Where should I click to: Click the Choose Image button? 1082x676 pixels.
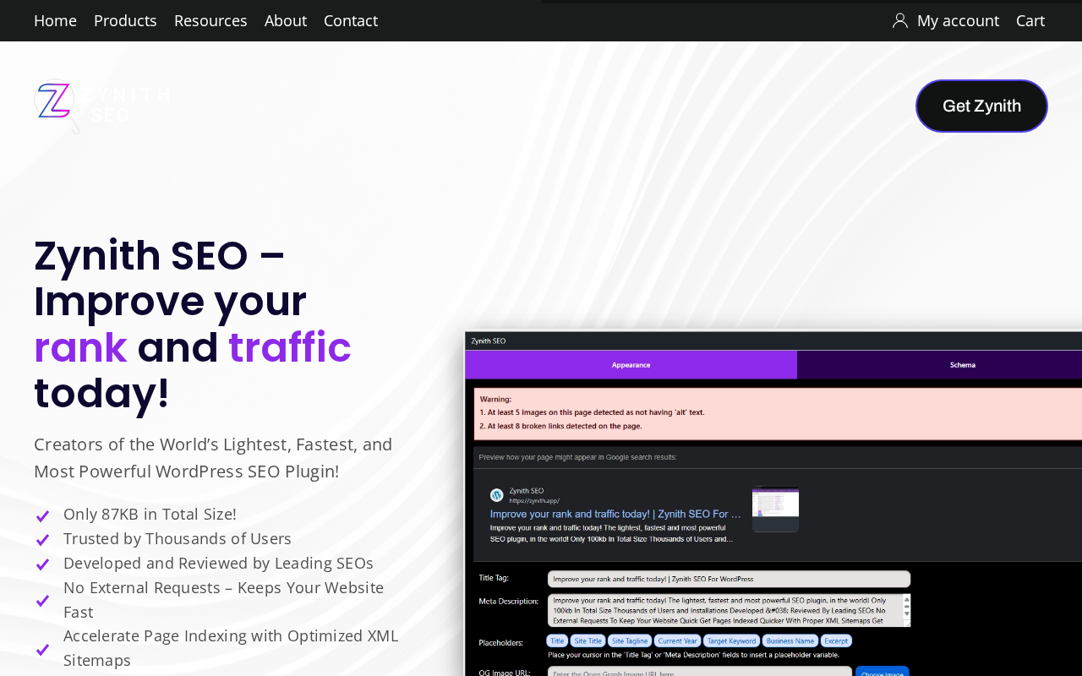(x=883, y=673)
